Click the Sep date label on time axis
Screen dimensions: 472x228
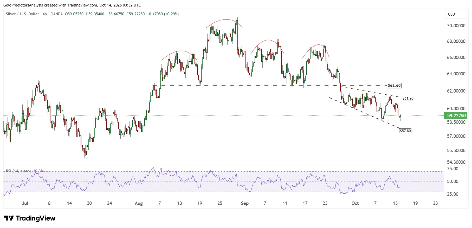click(x=245, y=204)
